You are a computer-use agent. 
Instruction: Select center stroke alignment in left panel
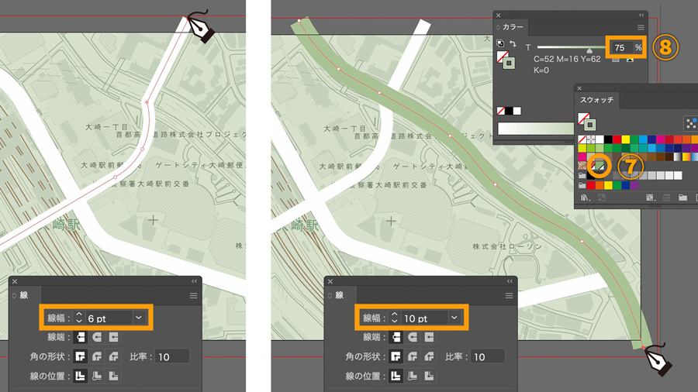coord(80,376)
